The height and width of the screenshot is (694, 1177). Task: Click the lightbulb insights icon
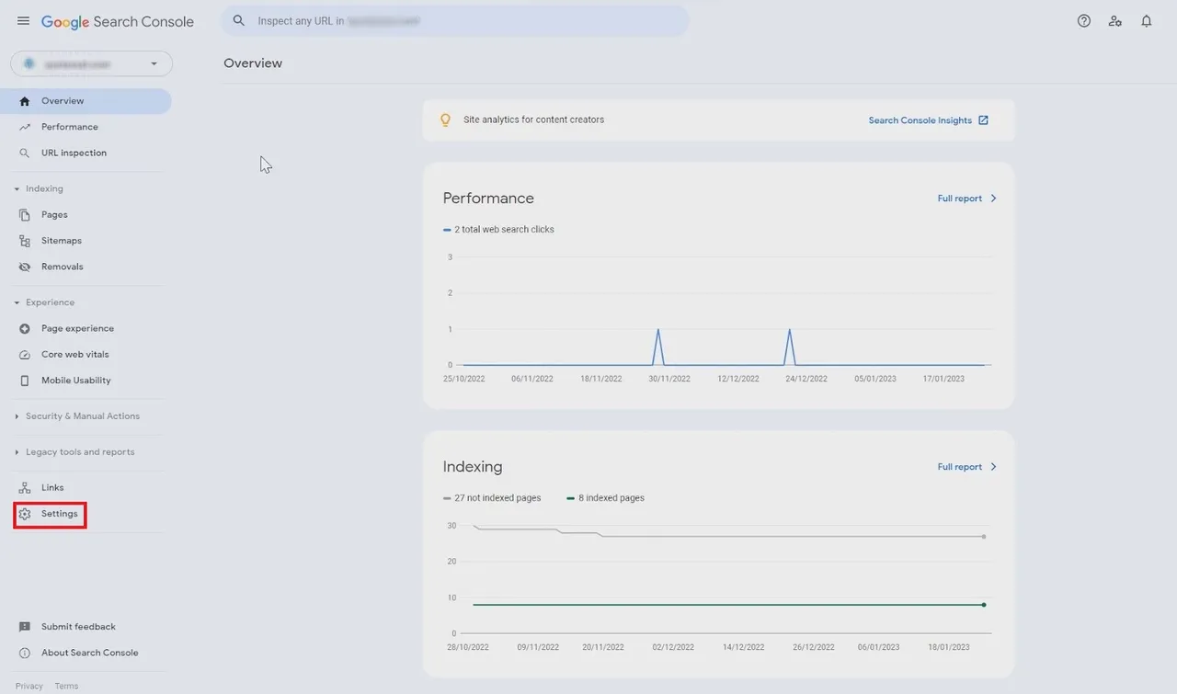[x=446, y=119]
